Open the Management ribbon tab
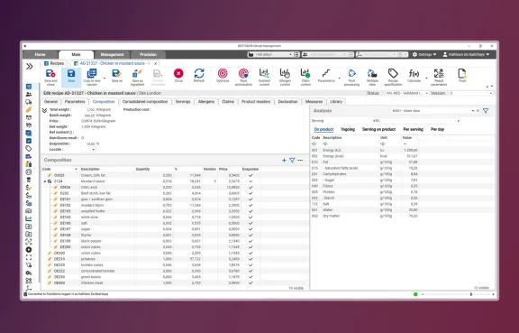This screenshot has width=519, height=333. click(x=112, y=54)
